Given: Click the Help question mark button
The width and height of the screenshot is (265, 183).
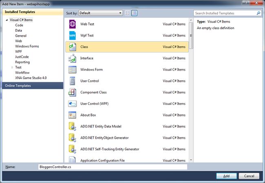Looking at the screenshot, I should pos(246,3).
